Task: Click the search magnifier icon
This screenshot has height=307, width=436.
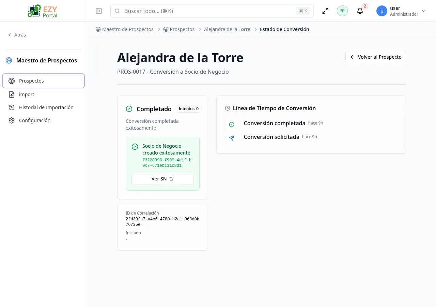Action: pos(117,11)
